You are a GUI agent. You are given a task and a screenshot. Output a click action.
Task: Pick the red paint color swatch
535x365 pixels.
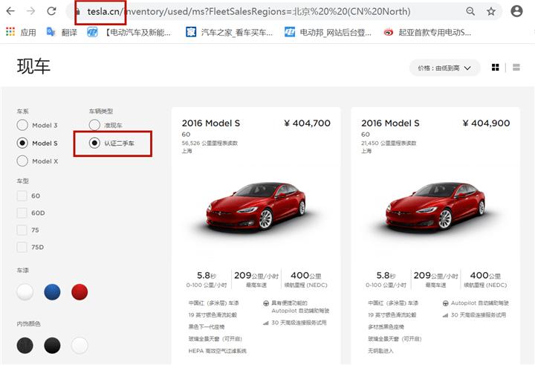80,292
